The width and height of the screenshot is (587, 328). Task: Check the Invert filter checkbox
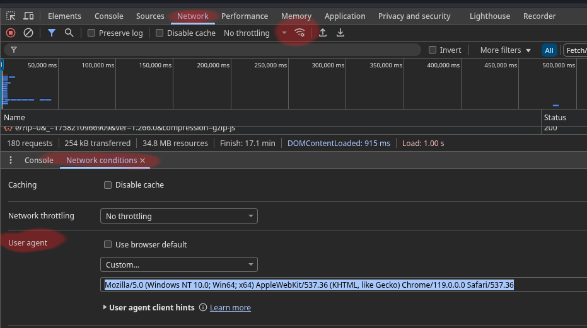pyautogui.click(x=433, y=50)
